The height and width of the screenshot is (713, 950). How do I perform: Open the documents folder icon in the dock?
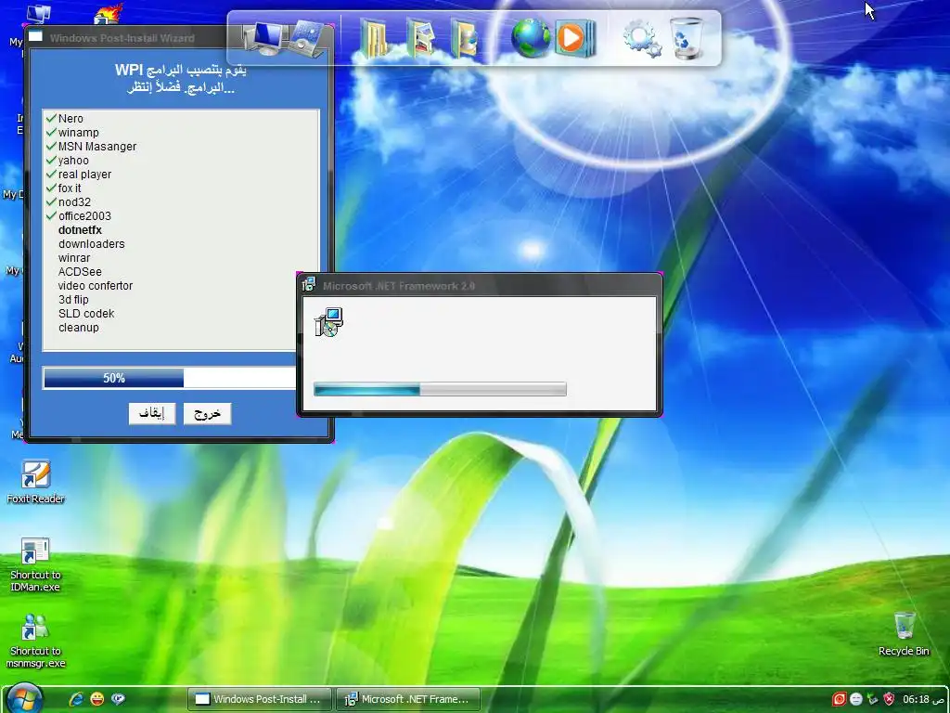click(375, 37)
